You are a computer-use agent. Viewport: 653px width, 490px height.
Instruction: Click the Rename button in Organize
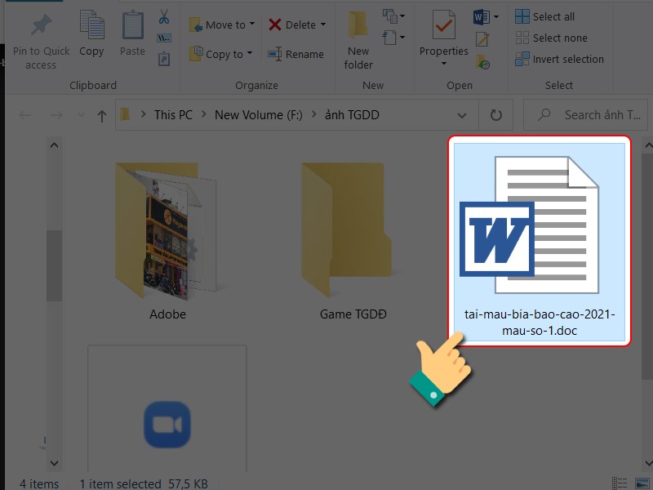pos(296,54)
